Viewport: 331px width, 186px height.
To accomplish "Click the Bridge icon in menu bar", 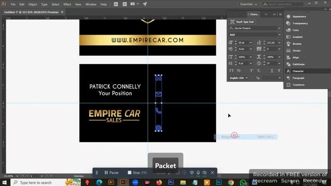I will (x=116, y=4).
